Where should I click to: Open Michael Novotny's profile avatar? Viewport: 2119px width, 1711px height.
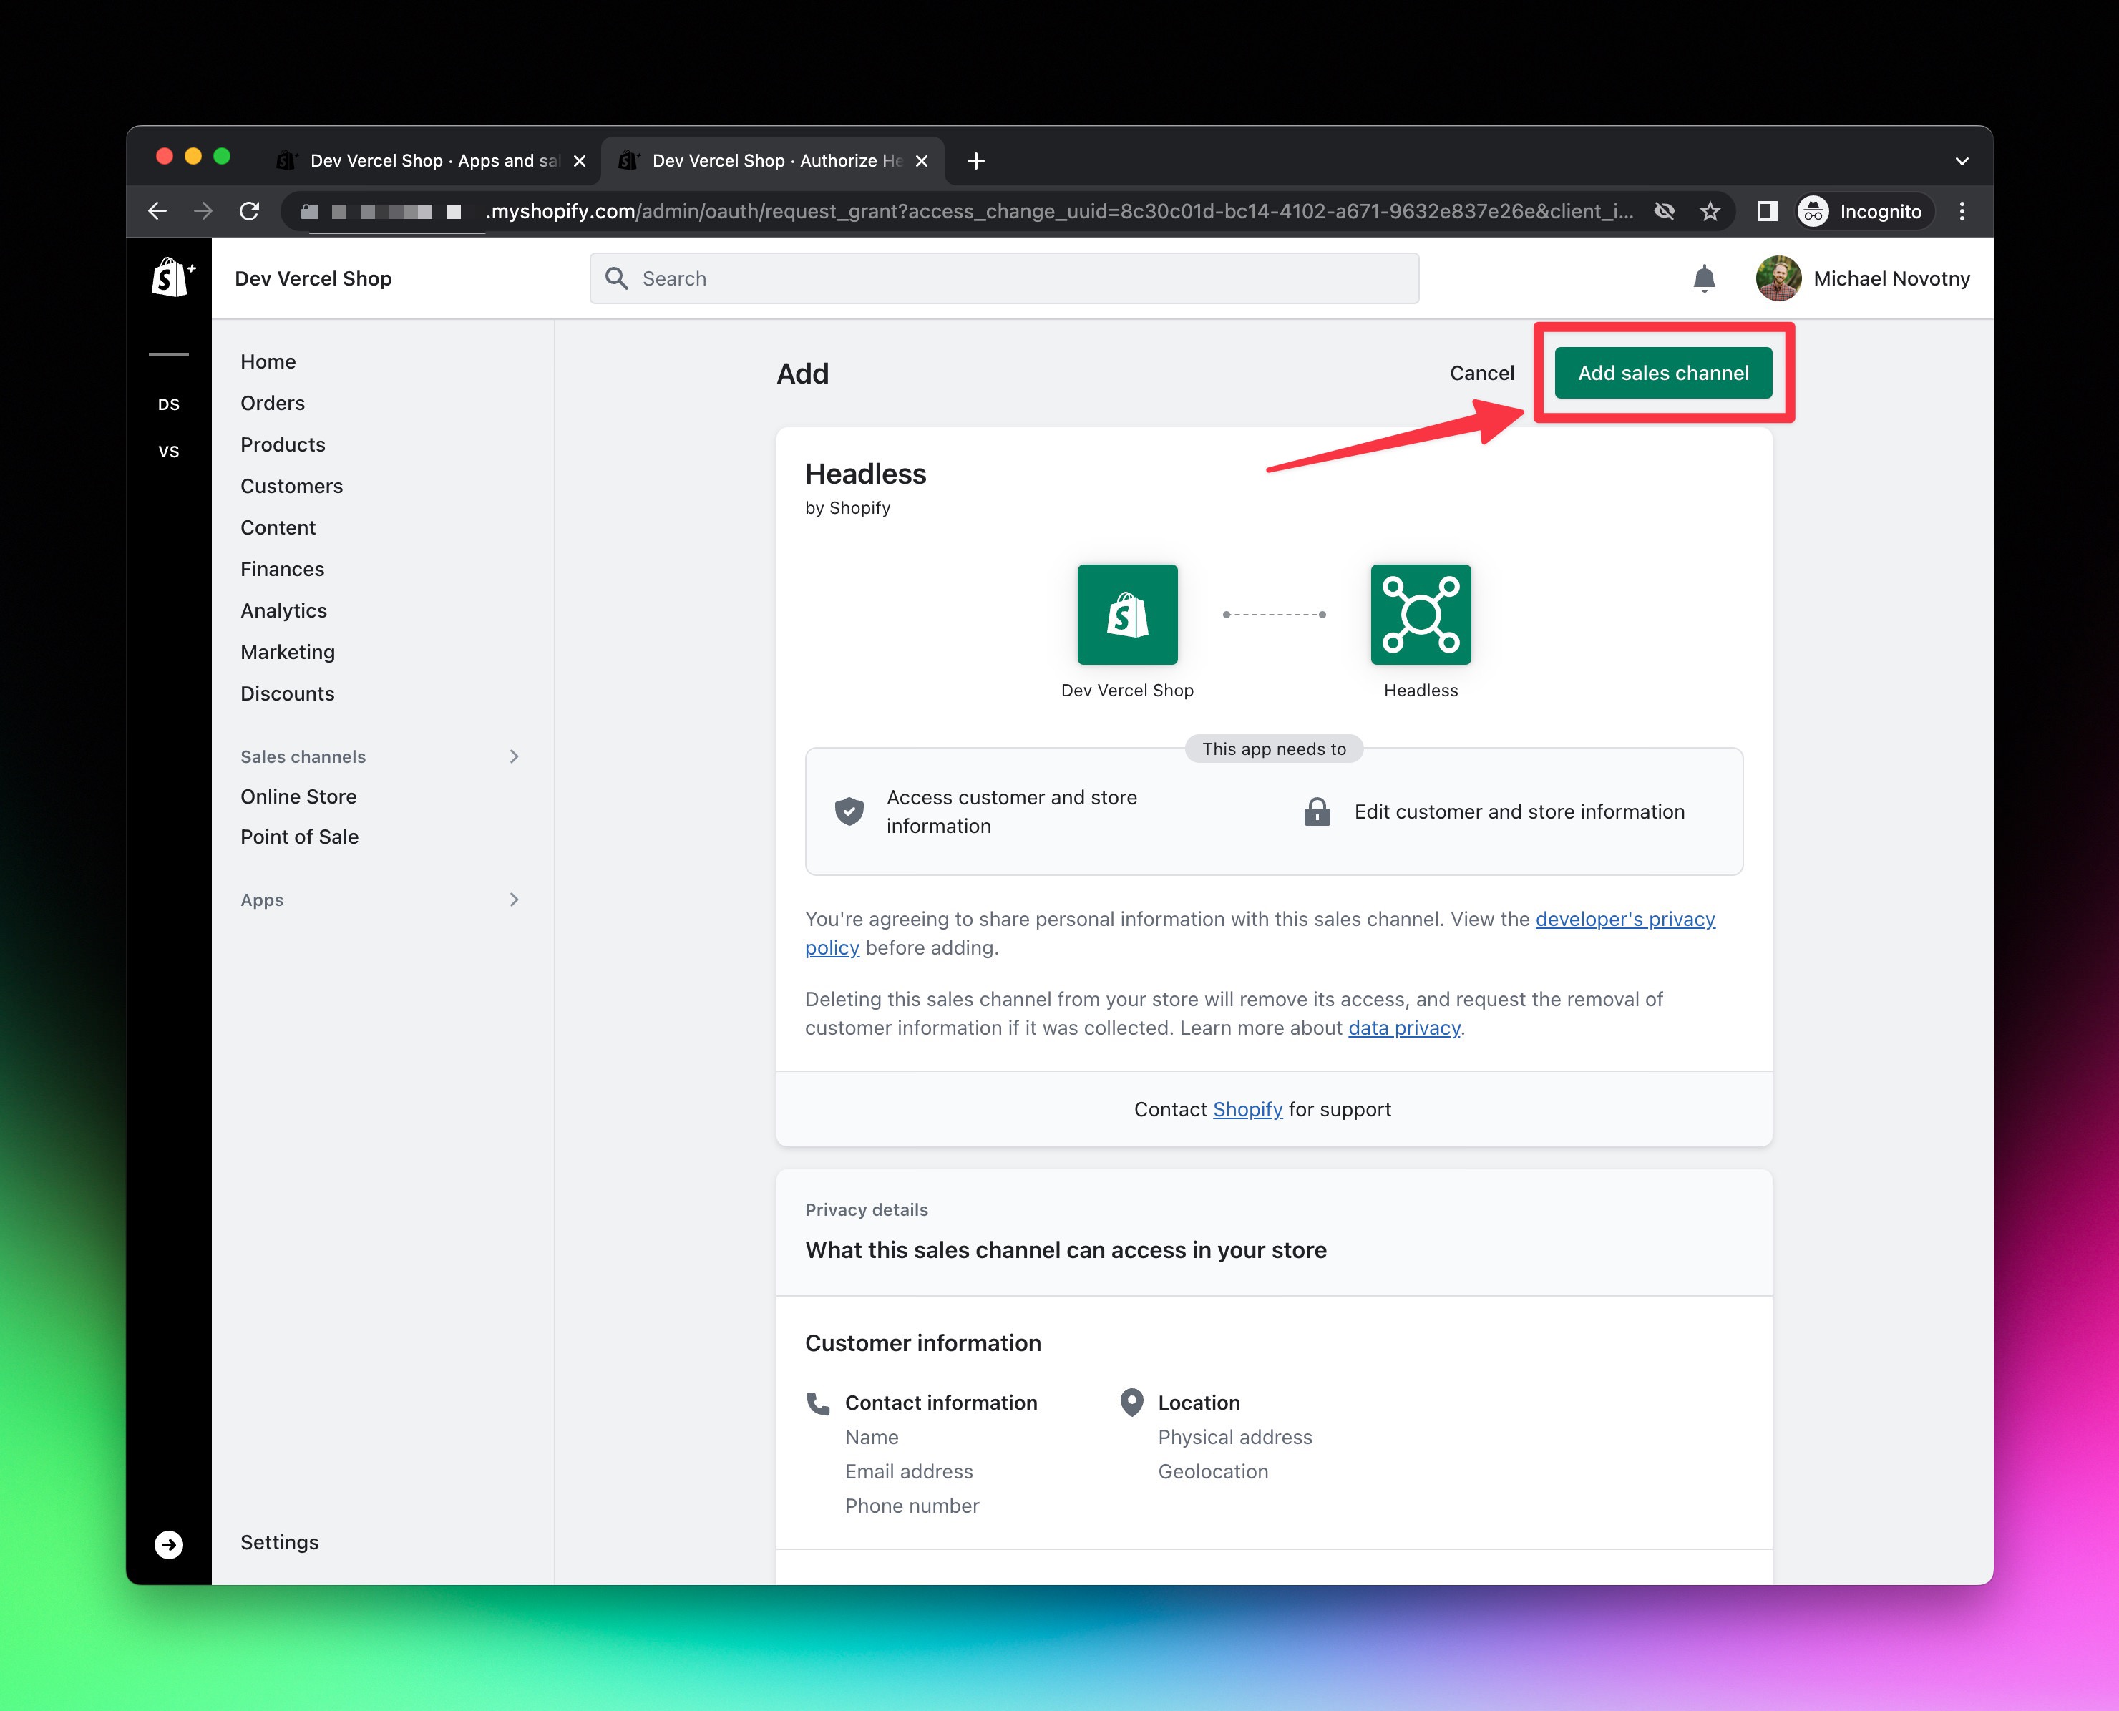(x=1778, y=278)
